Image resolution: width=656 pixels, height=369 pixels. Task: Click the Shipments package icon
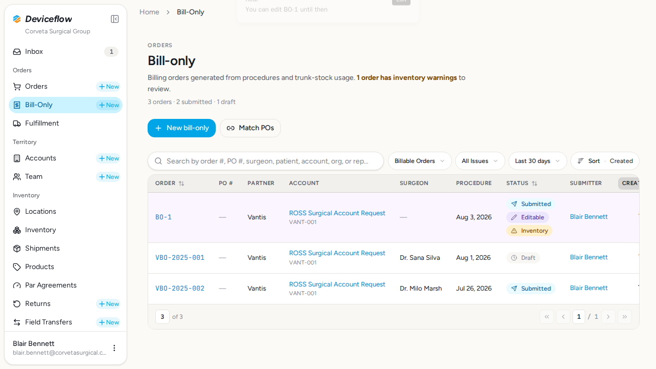tap(17, 249)
